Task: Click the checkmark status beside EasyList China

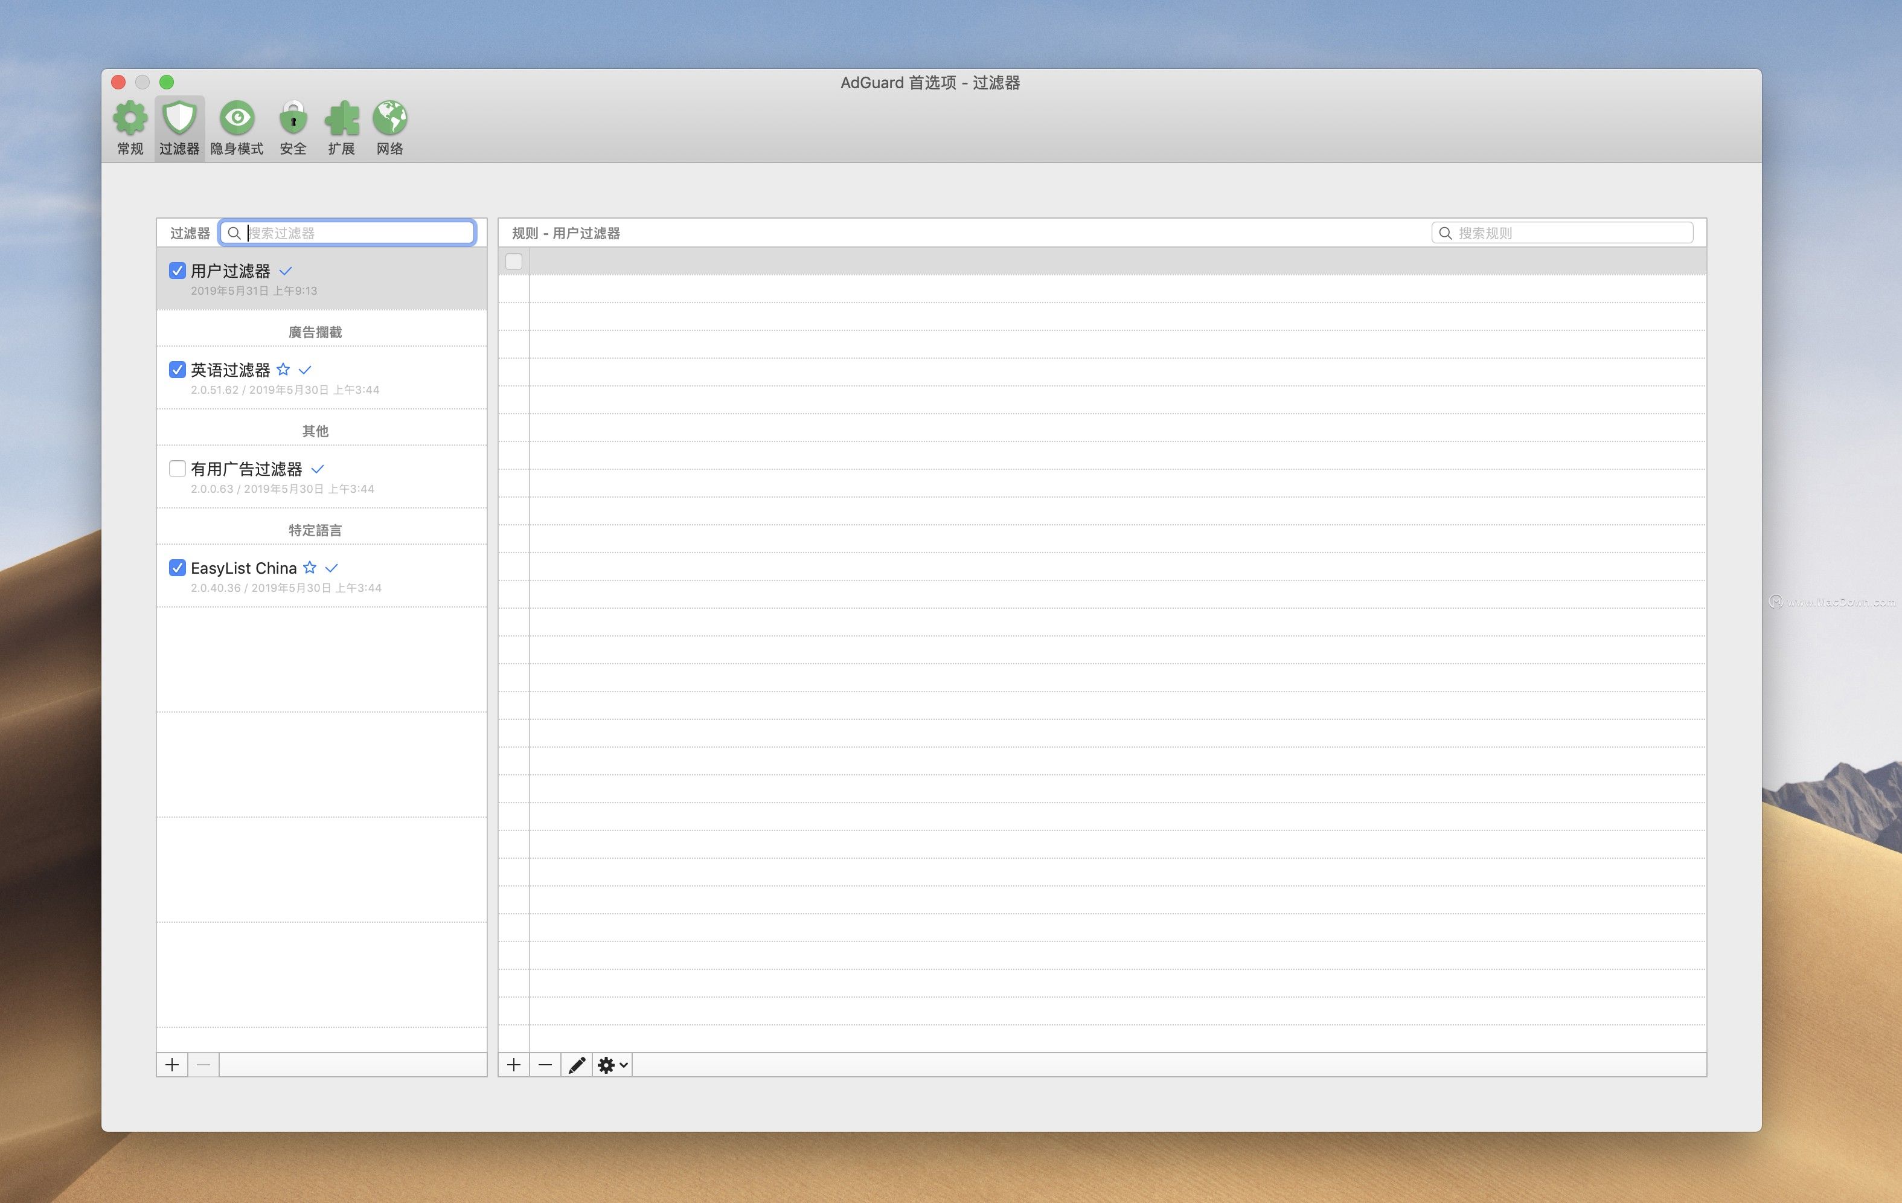Action: pos(331,568)
